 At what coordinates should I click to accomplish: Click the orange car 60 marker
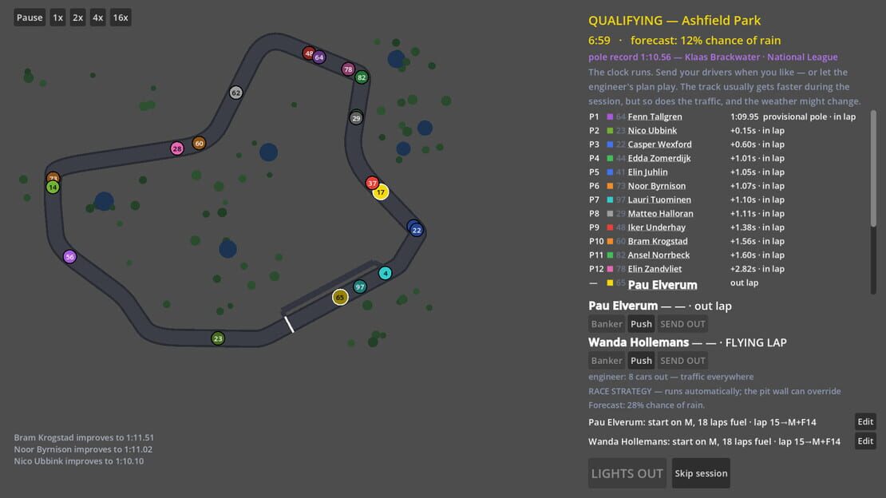199,144
